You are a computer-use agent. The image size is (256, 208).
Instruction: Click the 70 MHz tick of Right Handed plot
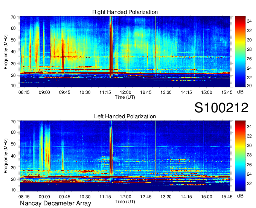[13, 17]
